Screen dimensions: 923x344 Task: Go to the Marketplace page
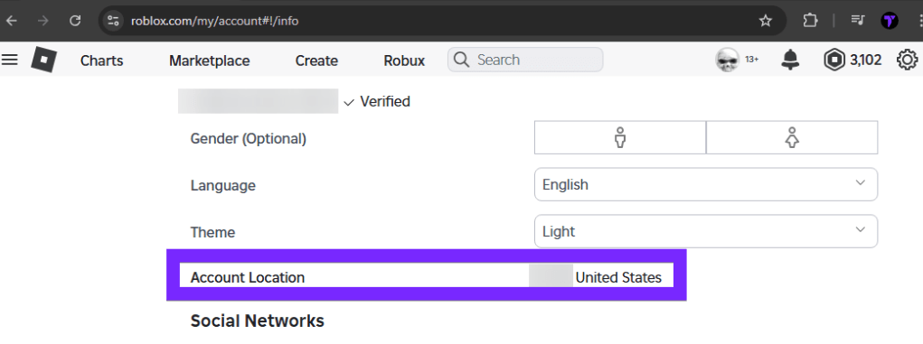point(210,60)
